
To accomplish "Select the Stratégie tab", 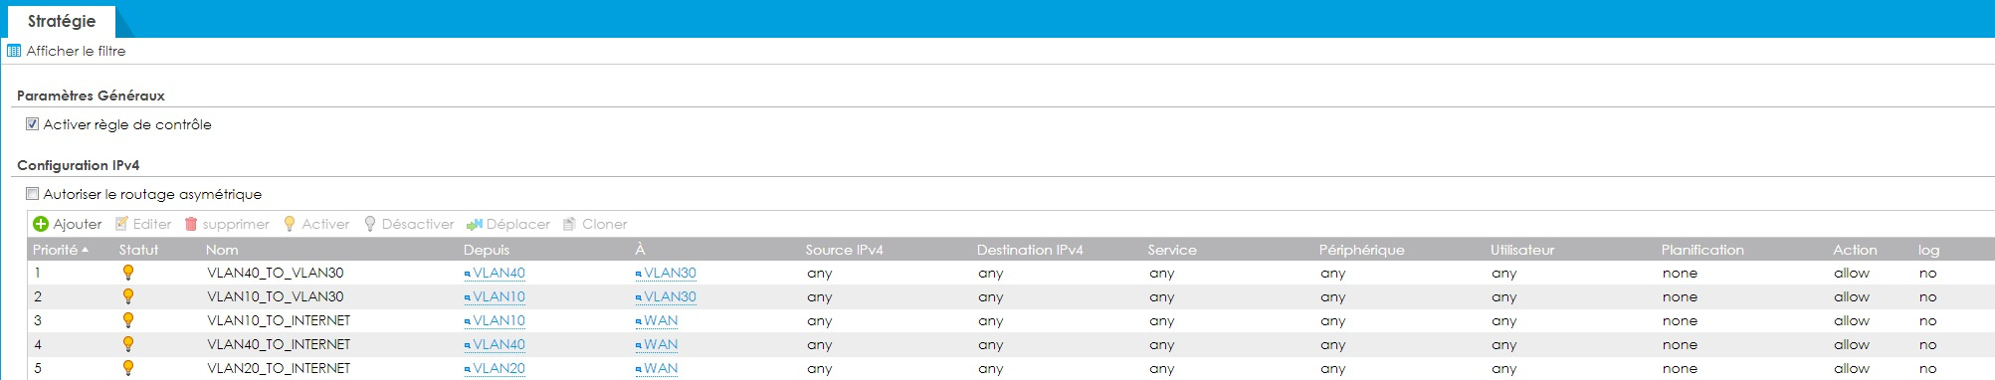I will 62,21.
